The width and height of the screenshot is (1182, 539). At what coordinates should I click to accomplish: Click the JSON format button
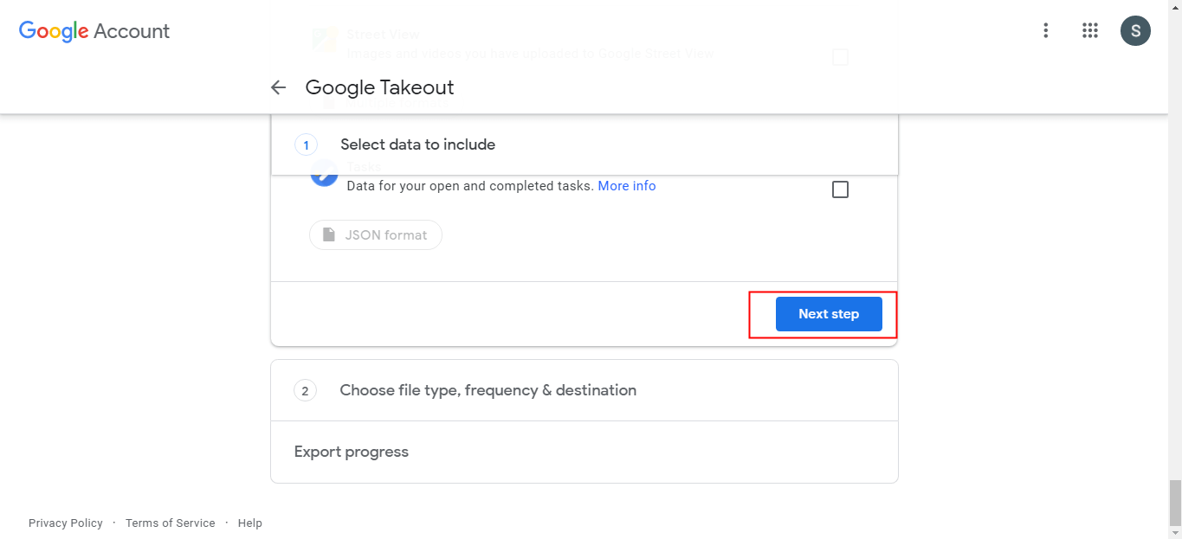click(376, 234)
